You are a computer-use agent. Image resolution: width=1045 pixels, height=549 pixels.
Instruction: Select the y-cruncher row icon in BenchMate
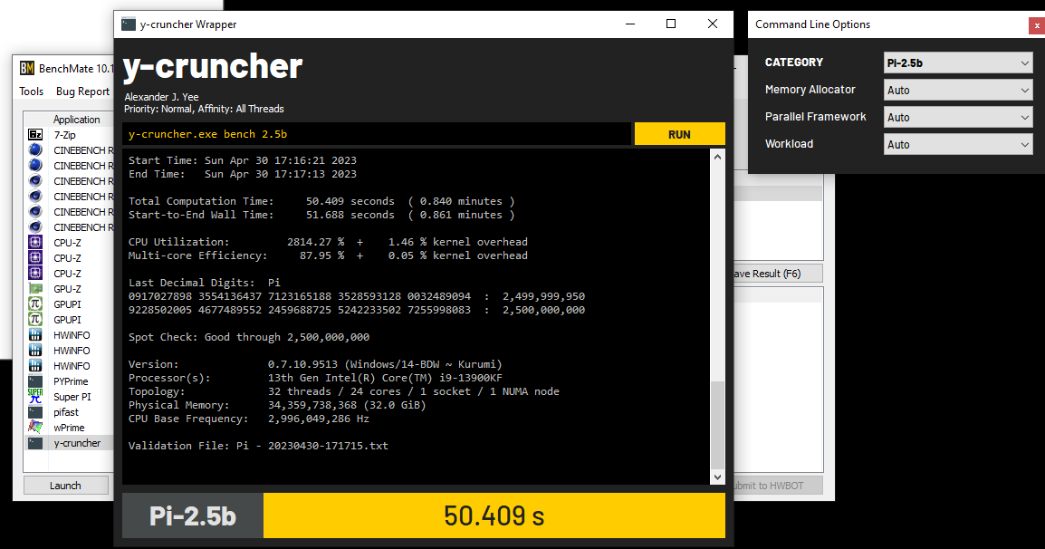pyautogui.click(x=35, y=443)
